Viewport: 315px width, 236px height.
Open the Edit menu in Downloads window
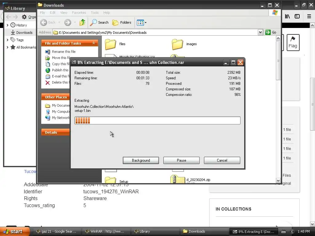(x=53, y=13)
